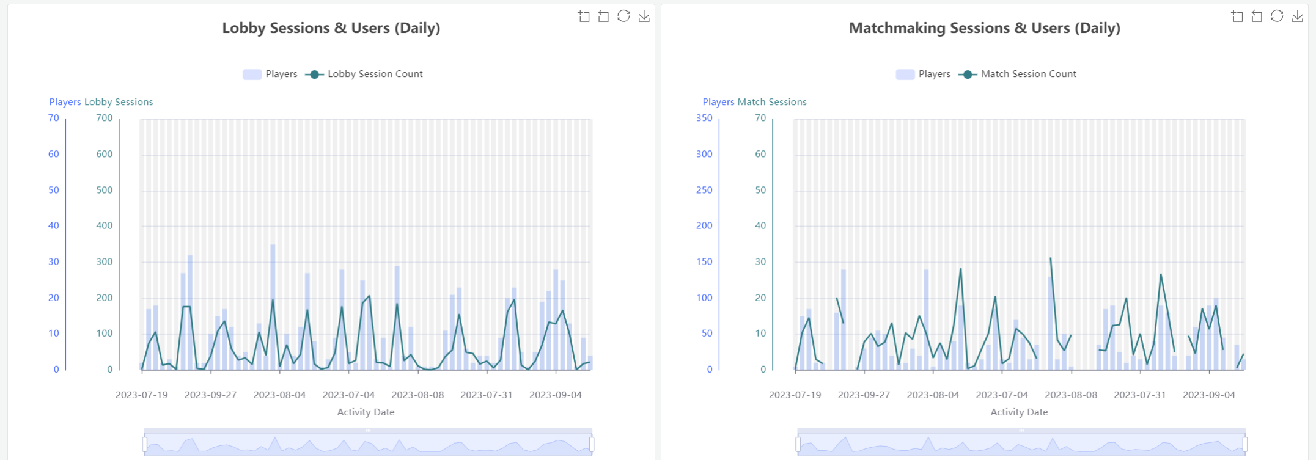
Task: Click zoom reset icon on Matchmaking Sessions chart
Action: pos(1257,16)
